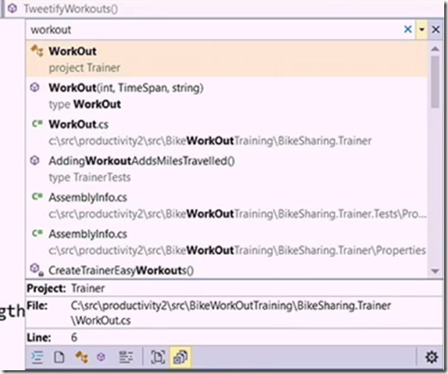Select WorkOut project Trainer result
The image size is (448, 374).
click(x=227, y=59)
